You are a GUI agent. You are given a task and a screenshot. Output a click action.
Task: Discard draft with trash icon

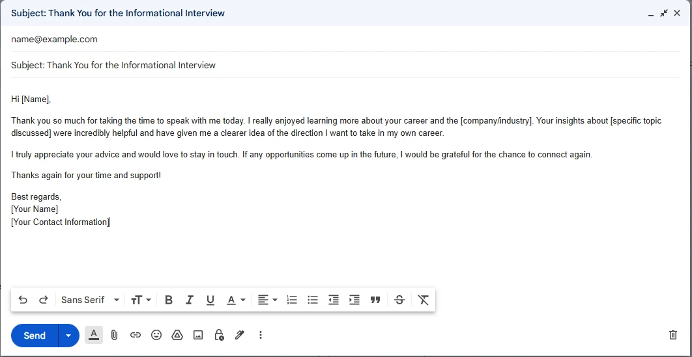coord(672,335)
